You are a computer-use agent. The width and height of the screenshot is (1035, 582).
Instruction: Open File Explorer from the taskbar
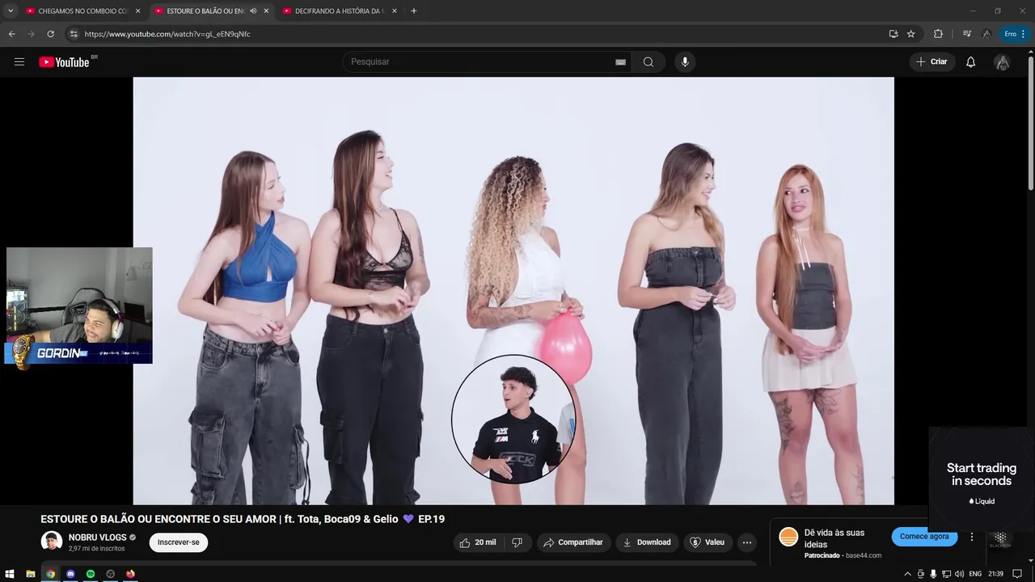(31, 574)
